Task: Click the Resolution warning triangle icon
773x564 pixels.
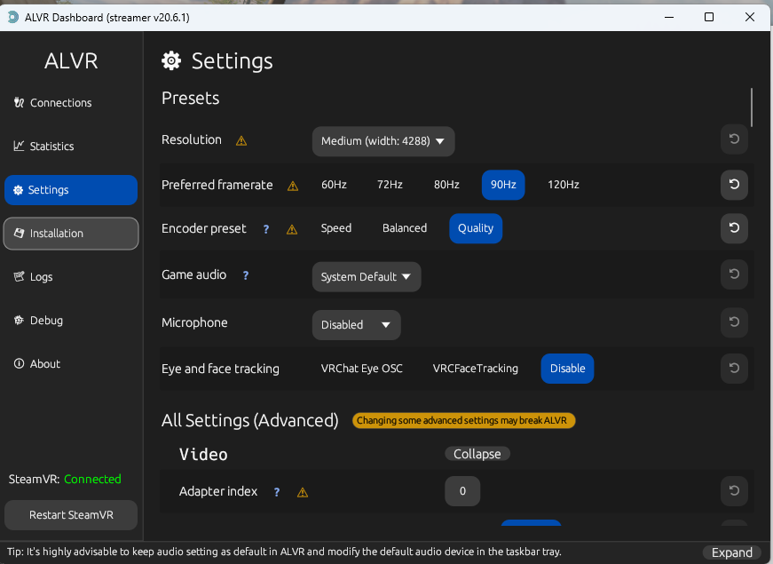Action: [x=241, y=141]
